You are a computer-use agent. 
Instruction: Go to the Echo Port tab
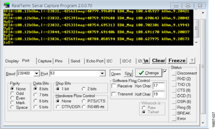tap(95, 61)
